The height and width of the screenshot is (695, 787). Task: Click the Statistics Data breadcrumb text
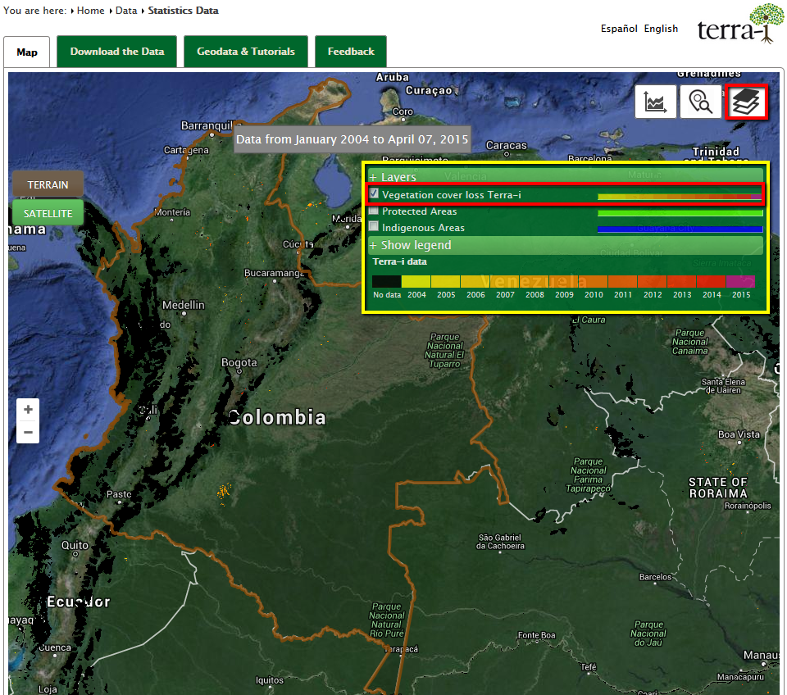(x=183, y=11)
